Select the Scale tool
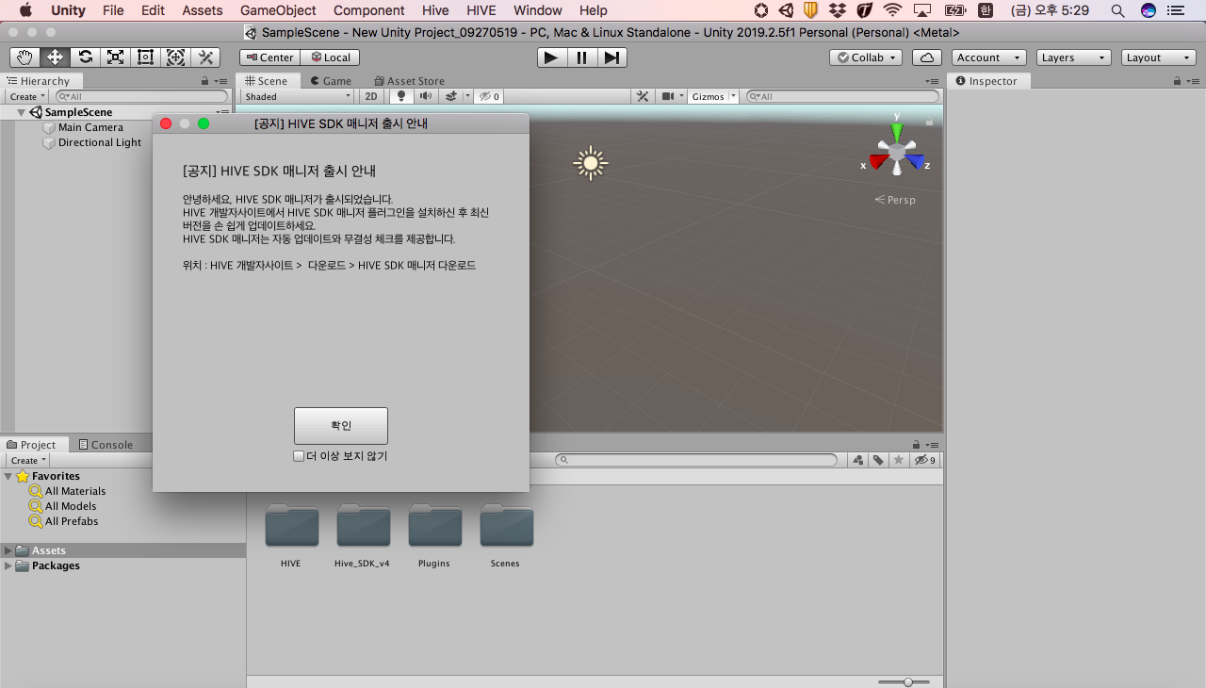Image resolution: width=1206 pixels, height=688 pixels. (116, 57)
